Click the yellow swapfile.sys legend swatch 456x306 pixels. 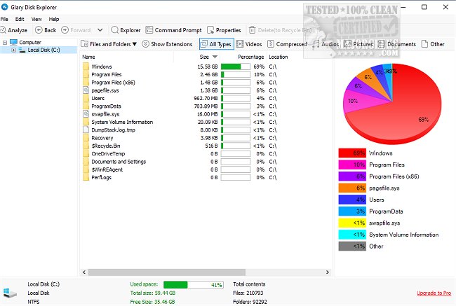[352, 223]
